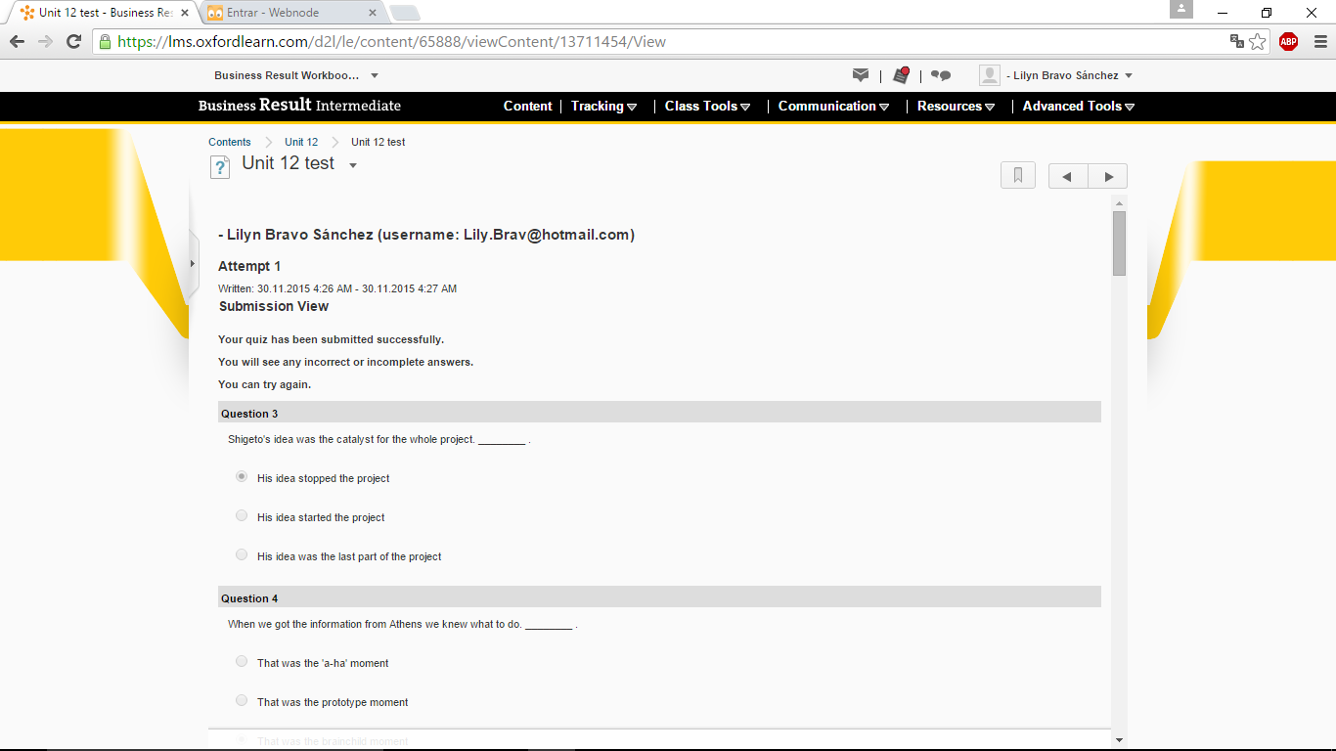Image resolution: width=1336 pixels, height=751 pixels.
Task: Go to next content arrow
Action: pyautogui.click(x=1108, y=176)
